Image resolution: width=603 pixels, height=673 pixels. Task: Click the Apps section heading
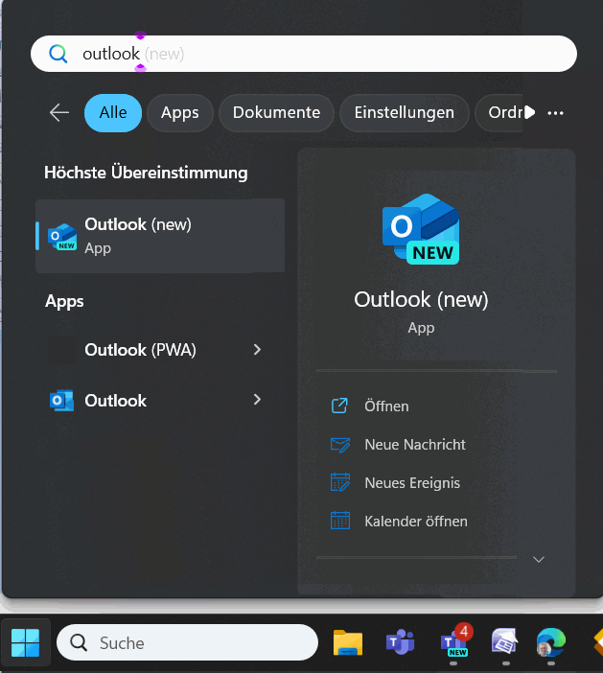point(64,301)
